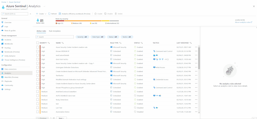The image size is (257, 119).
Task: Open Threat intelligence (Preview)
Action: click(x=15, y=60)
